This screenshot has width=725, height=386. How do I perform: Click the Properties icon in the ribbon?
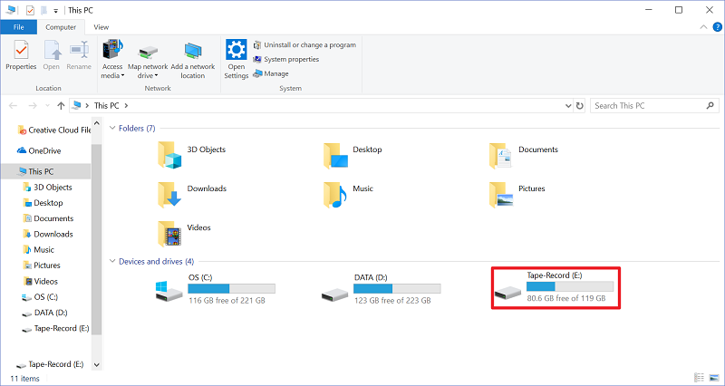tap(21, 53)
